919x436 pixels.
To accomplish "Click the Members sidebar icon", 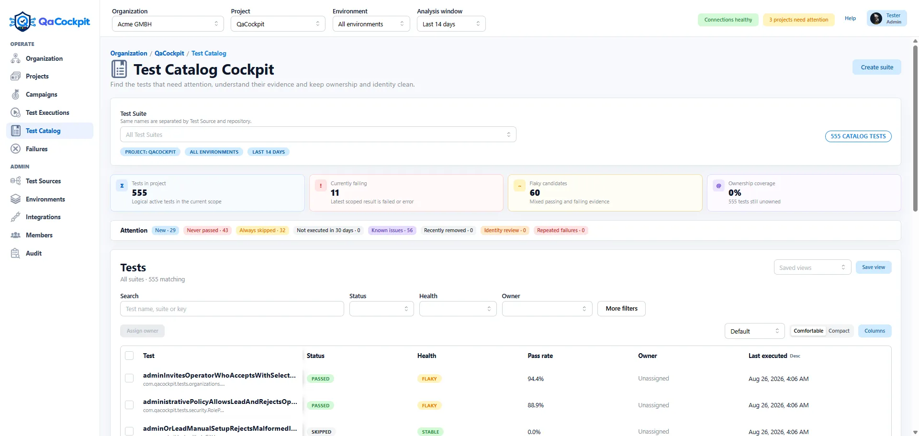I will 16,235.
